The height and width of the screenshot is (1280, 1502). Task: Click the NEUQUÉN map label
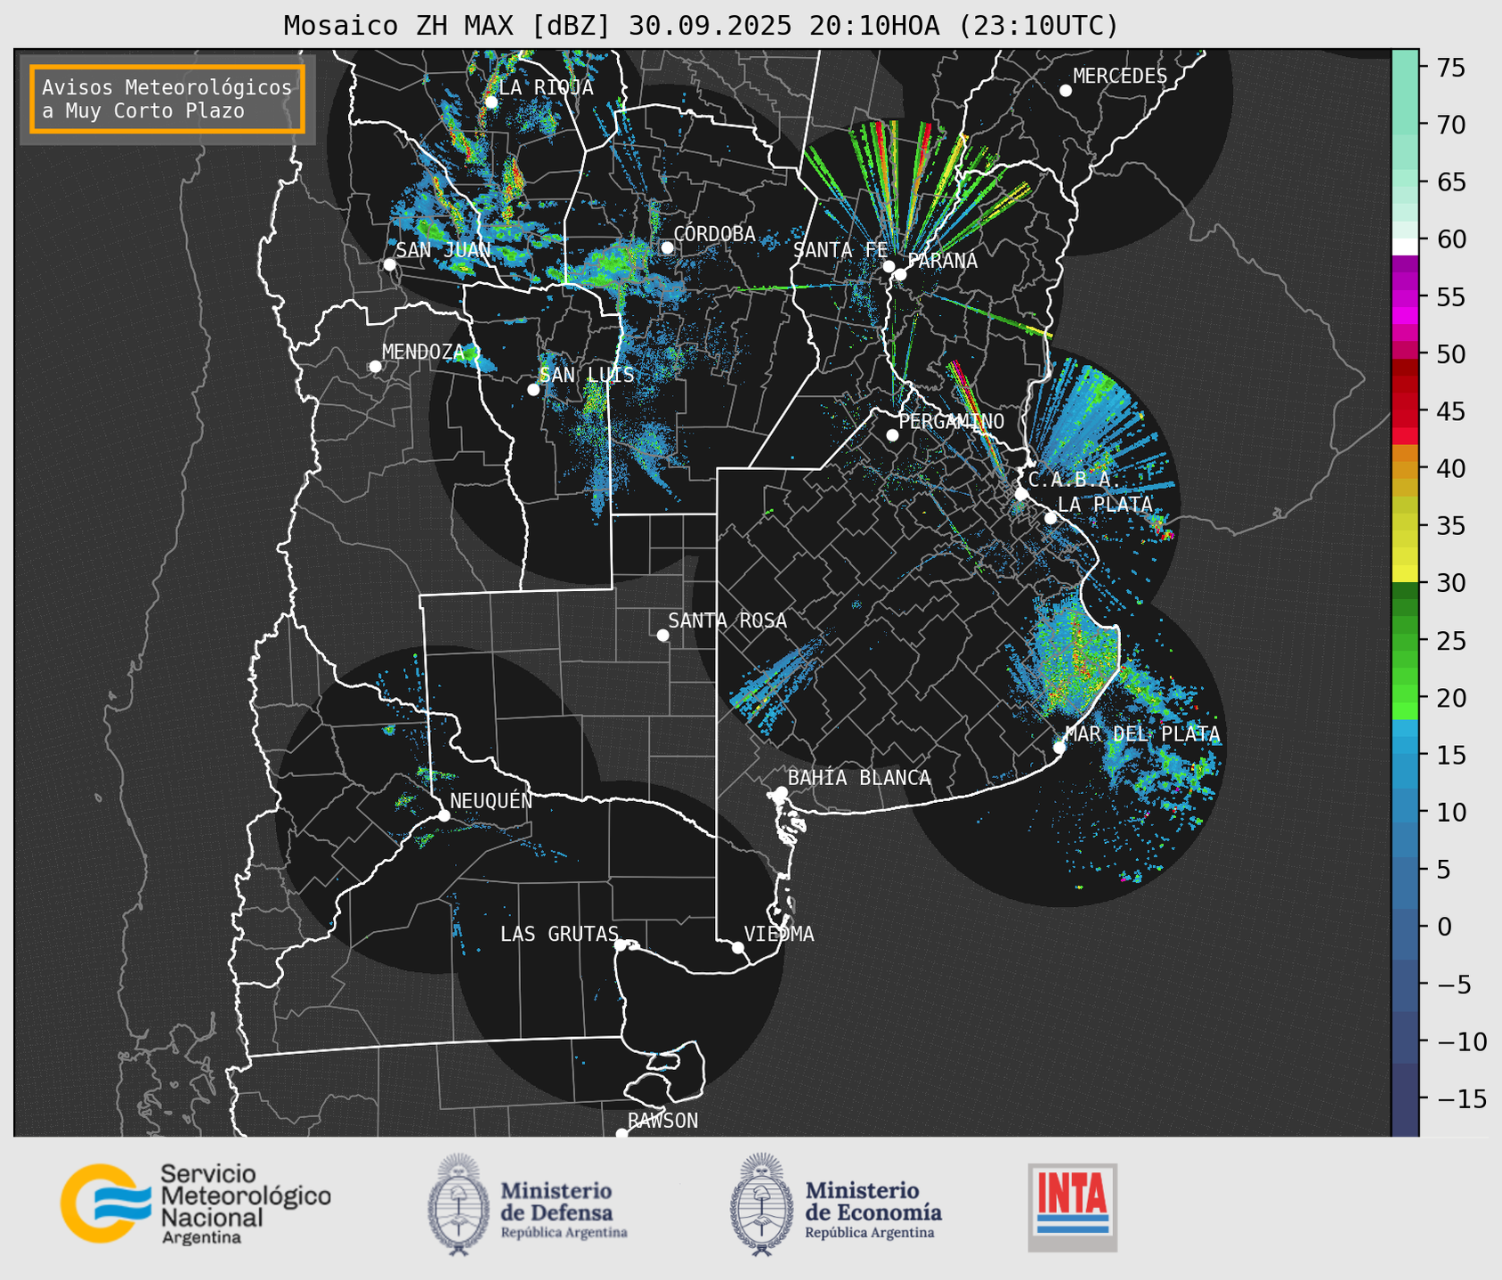click(491, 800)
